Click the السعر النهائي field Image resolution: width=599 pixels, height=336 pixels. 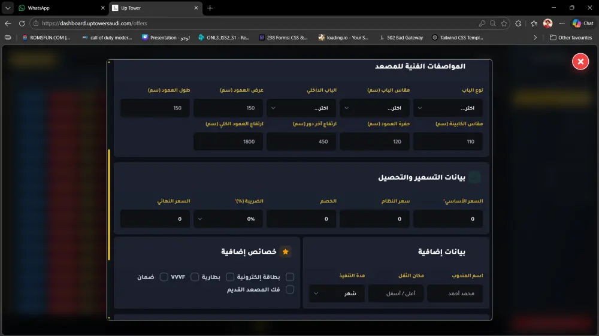pos(155,219)
